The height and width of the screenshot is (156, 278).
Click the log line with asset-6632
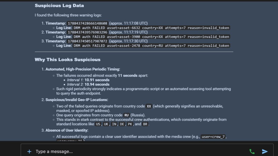tap(151, 28)
